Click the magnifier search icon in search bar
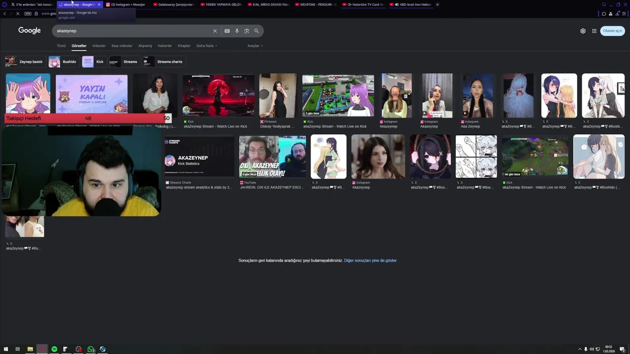 [256, 31]
